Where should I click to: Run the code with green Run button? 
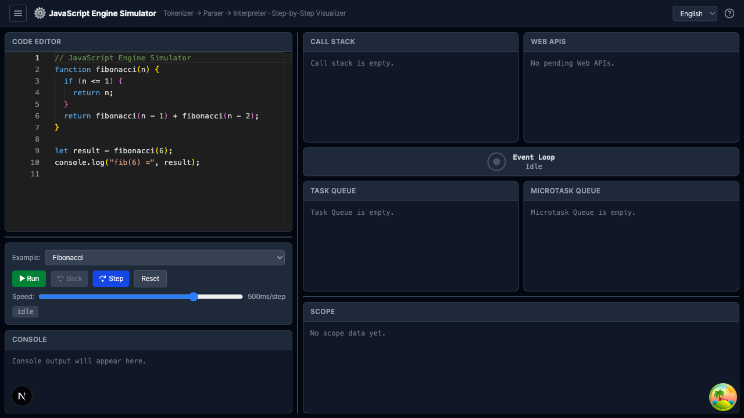tap(29, 279)
